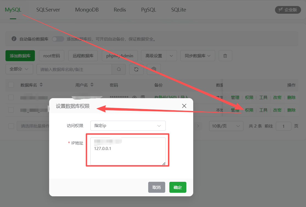The width and height of the screenshot is (306, 207).
Task: Expand the 高级设置 dropdown arrow
Action: (x=172, y=56)
